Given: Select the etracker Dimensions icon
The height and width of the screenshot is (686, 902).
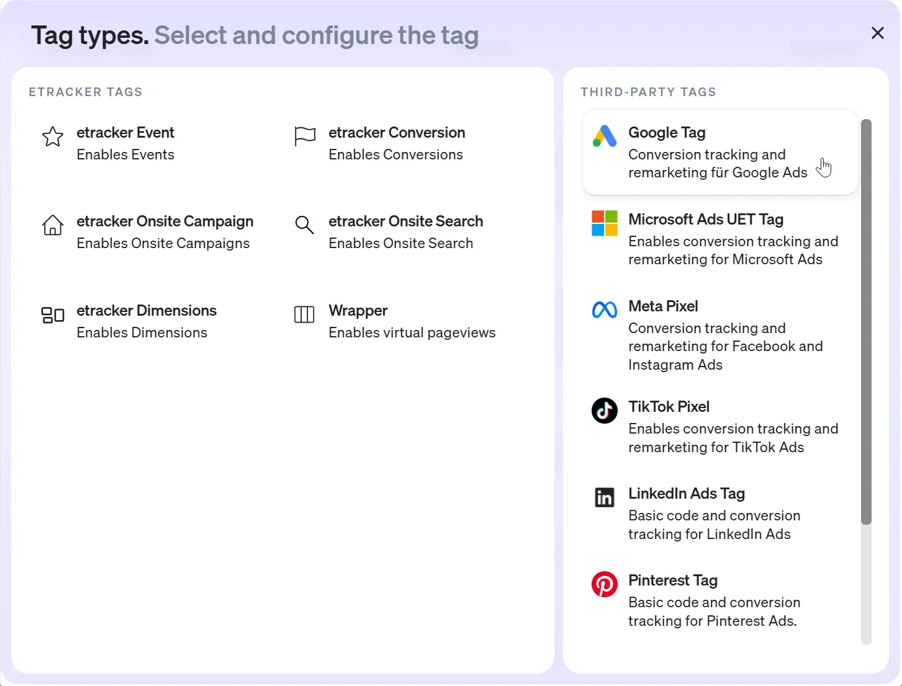Looking at the screenshot, I should coord(52,314).
